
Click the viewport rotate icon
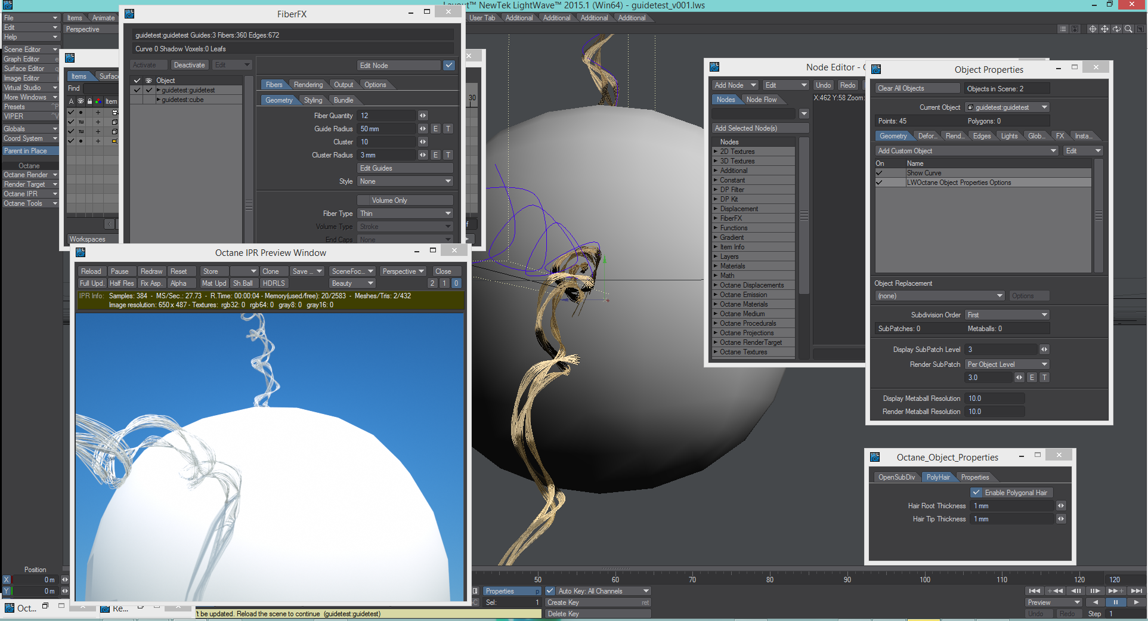point(1116,29)
